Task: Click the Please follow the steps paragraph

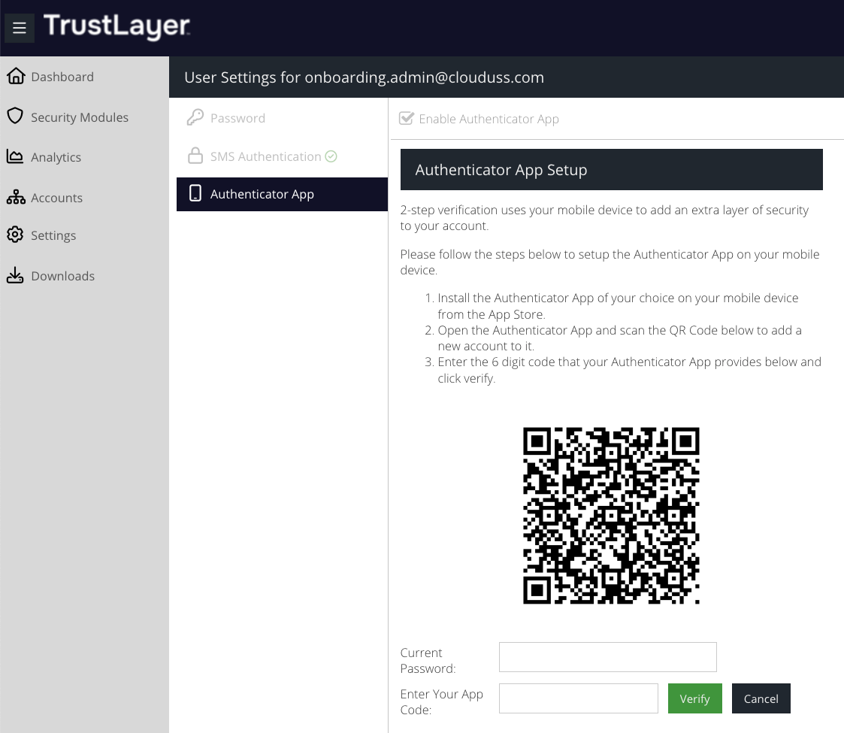Action: point(610,262)
